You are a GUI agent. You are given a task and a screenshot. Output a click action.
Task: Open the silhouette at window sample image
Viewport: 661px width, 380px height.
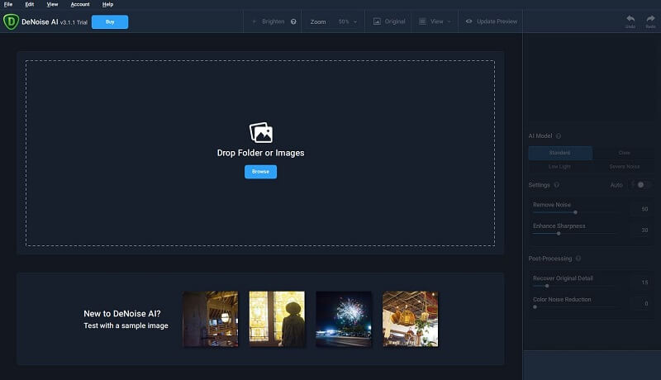pyautogui.click(x=277, y=319)
